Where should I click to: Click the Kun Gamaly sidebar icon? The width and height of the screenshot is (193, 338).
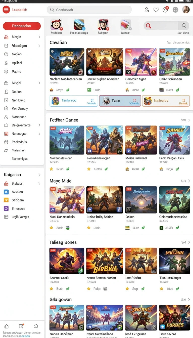pyautogui.click(x=6, y=108)
